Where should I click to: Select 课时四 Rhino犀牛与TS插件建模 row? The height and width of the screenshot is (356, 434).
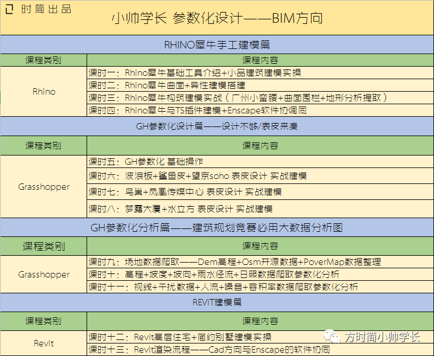pyautogui.click(x=260, y=110)
